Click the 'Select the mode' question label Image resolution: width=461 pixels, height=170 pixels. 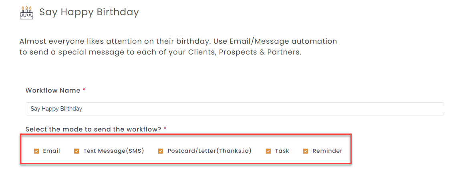click(93, 129)
